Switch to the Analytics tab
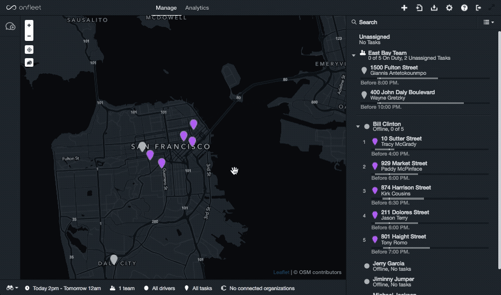Viewport: 501px width, 295px height. 197,8
